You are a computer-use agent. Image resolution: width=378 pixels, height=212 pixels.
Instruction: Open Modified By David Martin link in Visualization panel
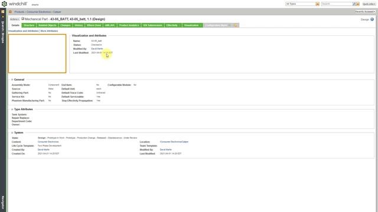coord(97,49)
